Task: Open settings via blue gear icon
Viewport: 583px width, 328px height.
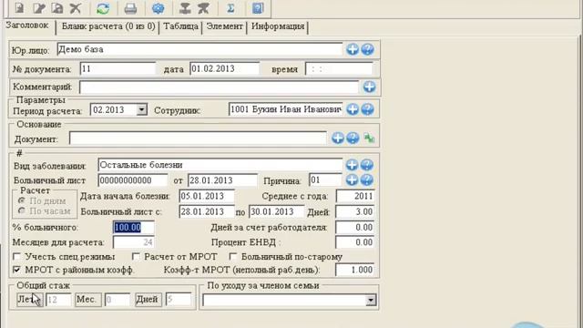Action: (x=158, y=8)
